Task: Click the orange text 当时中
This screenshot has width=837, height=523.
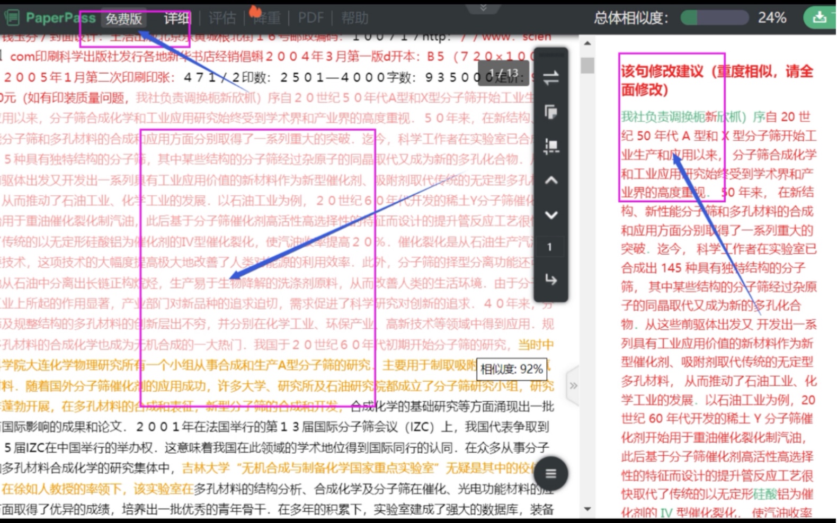Action: 536,345
